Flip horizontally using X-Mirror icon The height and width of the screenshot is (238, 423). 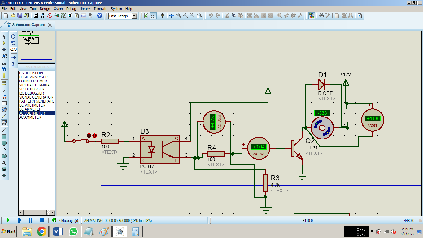[13, 58]
